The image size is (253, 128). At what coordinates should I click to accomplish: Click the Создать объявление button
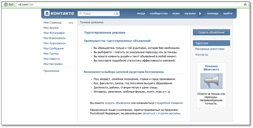(x=212, y=33)
